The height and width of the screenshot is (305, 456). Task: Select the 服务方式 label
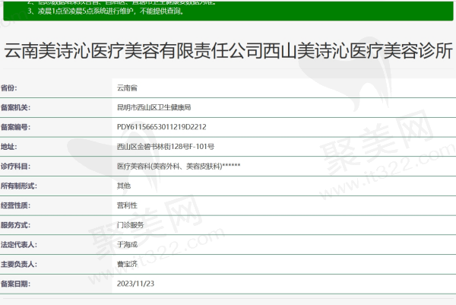(15, 225)
